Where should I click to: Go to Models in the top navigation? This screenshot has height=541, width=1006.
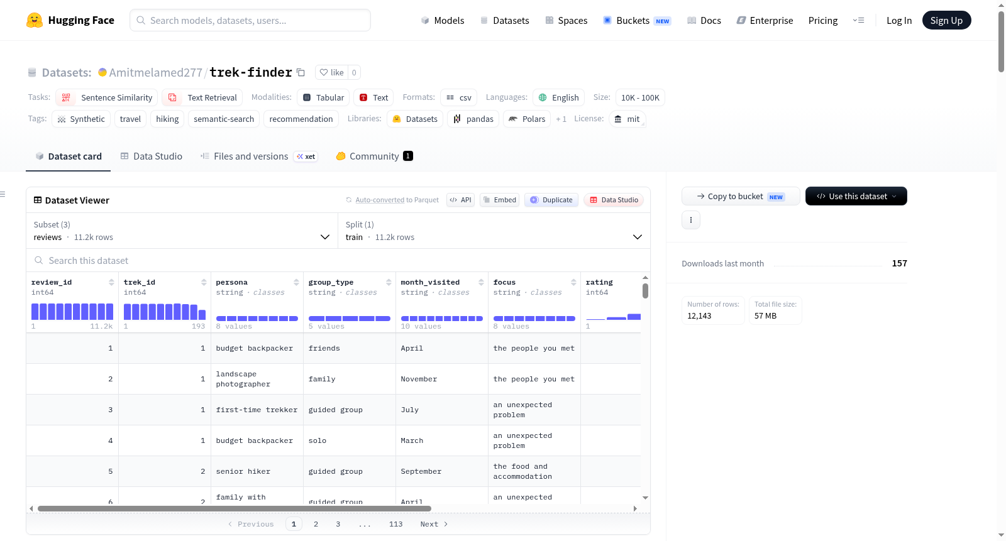(x=443, y=21)
